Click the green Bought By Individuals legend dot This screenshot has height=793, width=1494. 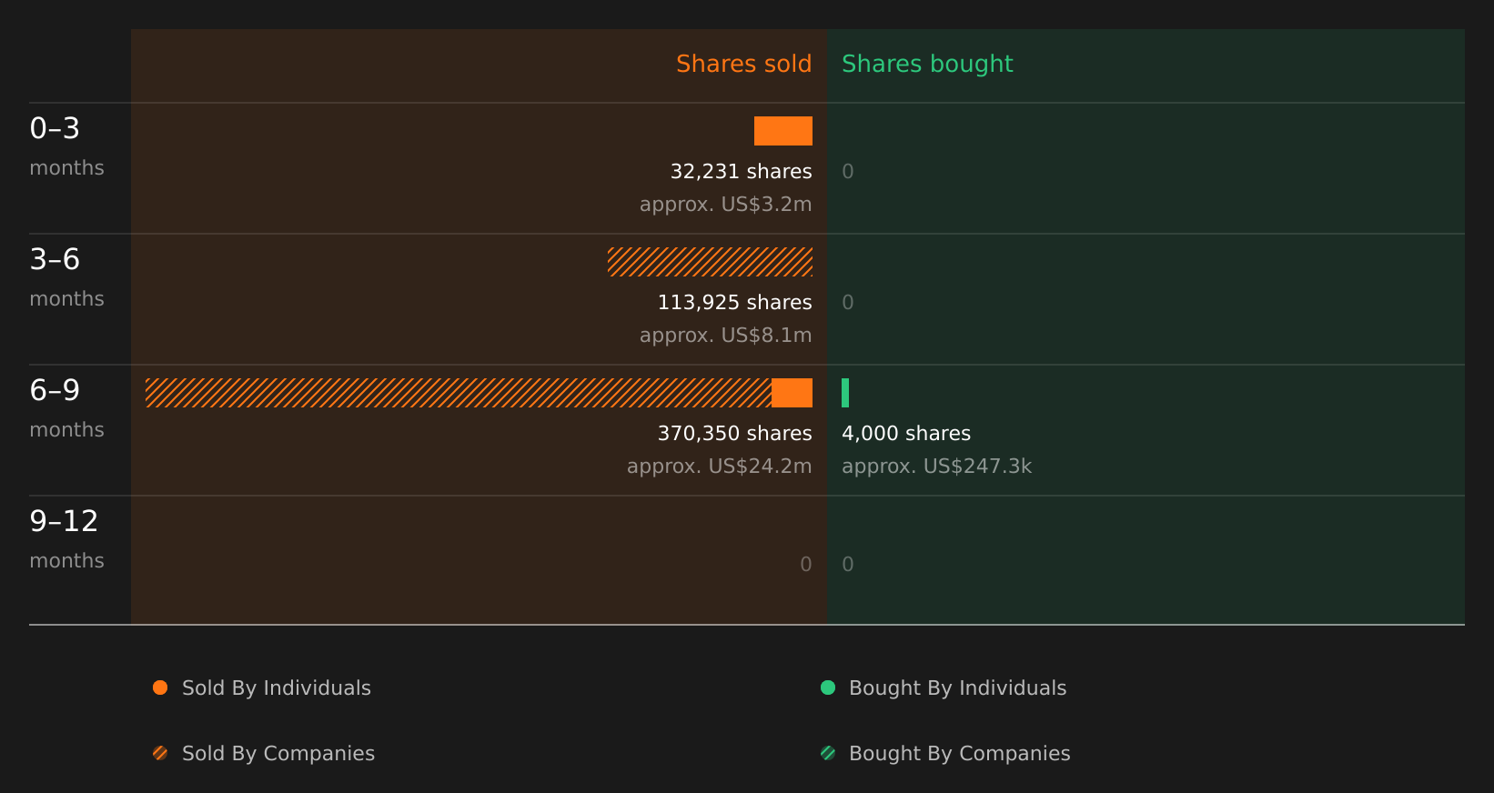(x=828, y=688)
